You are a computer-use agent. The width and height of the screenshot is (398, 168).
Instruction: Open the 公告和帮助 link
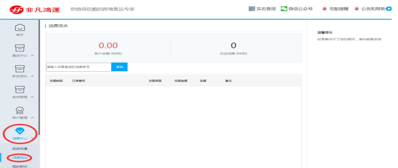coord(373,9)
